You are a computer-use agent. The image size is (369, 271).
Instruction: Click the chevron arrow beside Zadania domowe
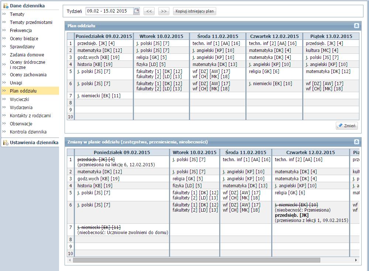coord(4,55)
